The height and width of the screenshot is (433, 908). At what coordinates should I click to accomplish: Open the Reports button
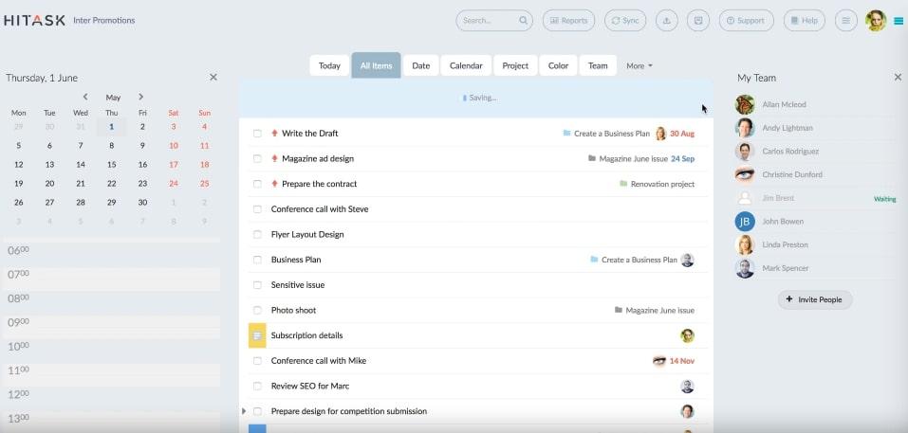[x=568, y=20]
